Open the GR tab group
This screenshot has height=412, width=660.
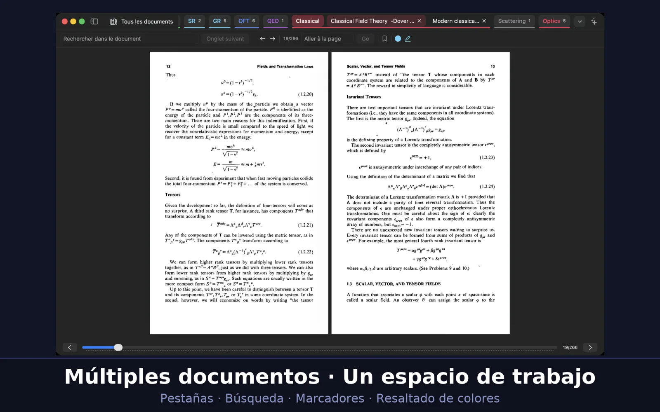coord(219,21)
